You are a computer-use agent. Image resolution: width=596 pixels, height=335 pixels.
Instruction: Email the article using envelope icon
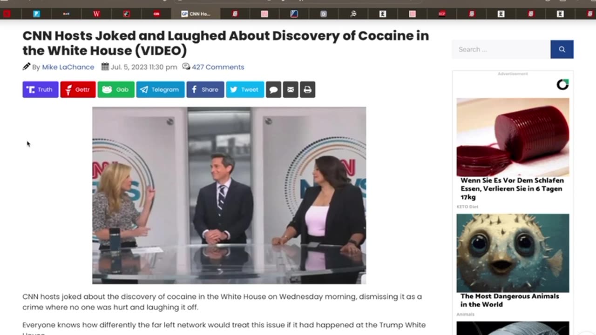[291, 89]
